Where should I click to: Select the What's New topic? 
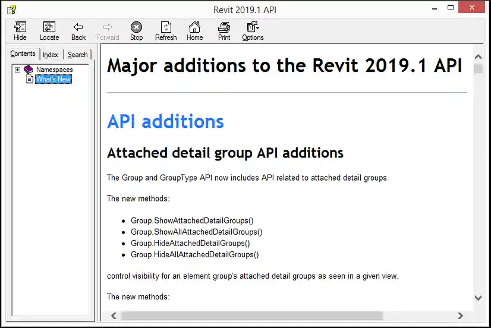point(53,79)
